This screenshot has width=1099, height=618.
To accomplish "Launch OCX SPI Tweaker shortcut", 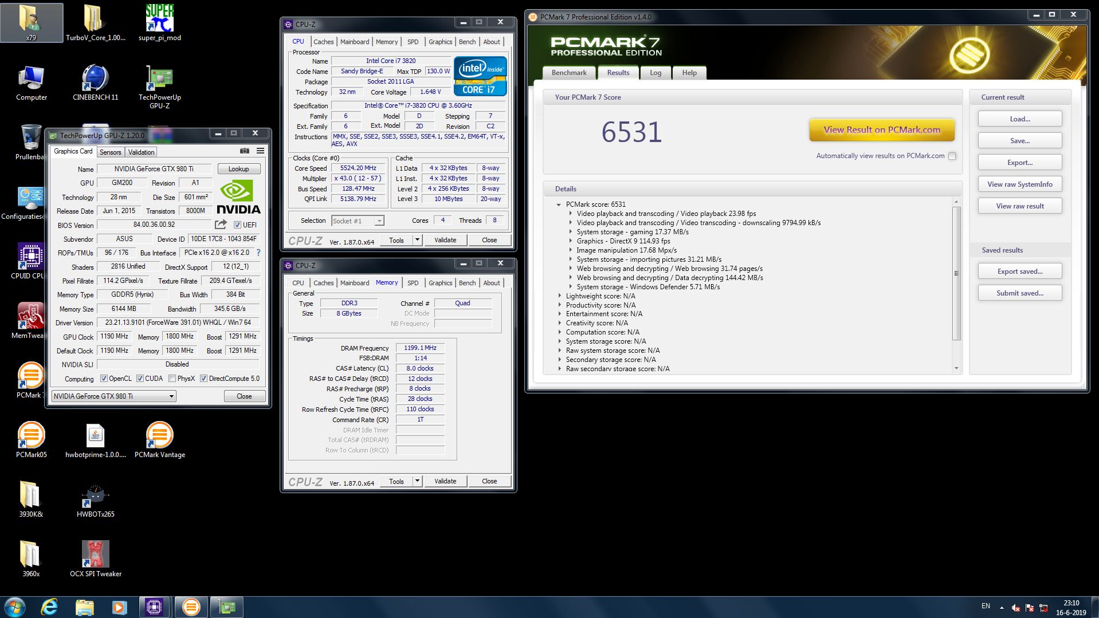I will point(95,558).
